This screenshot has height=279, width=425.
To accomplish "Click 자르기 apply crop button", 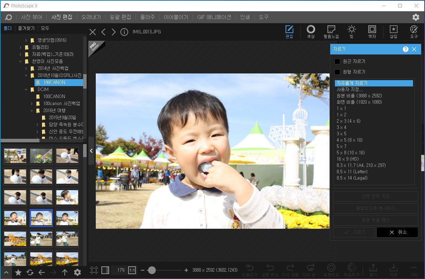I will point(354,232).
